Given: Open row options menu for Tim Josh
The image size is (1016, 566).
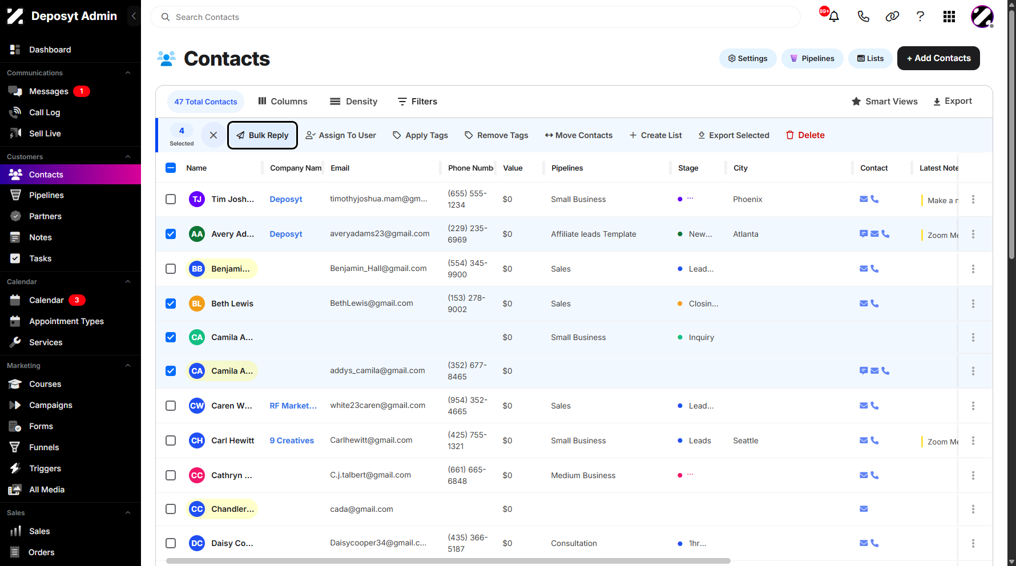Looking at the screenshot, I should click(x=973, y=200).
